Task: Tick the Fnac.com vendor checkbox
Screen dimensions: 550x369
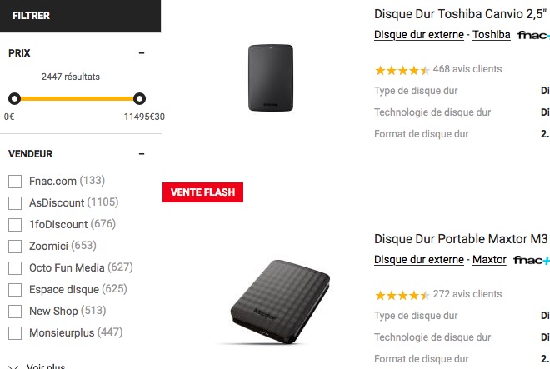Action: point(14,181)
